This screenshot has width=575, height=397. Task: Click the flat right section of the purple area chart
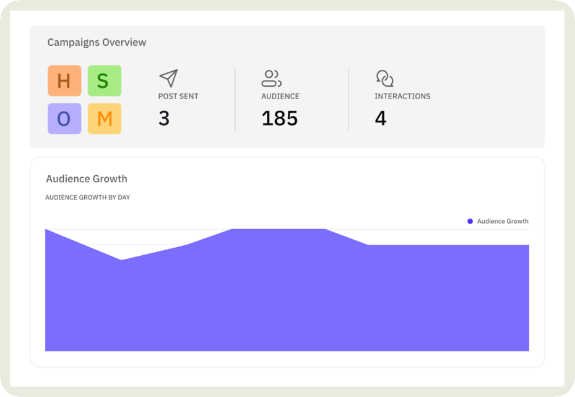click(449, 291)
